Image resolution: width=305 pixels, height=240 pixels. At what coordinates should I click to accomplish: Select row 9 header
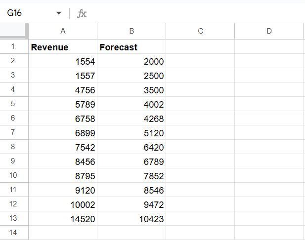click(13, 161)
